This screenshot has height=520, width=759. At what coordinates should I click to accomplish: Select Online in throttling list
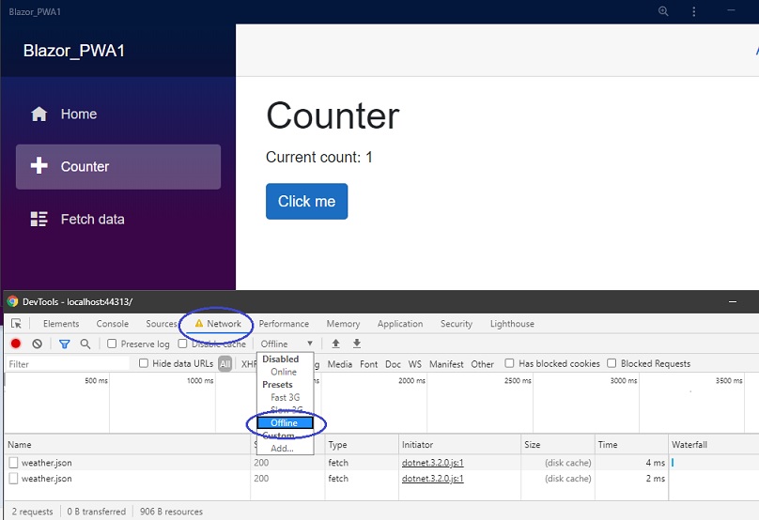pos(284,372)
